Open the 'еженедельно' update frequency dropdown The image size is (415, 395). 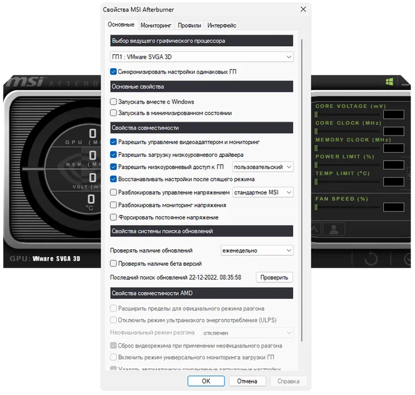pyautogui.click(x=257, y=250)
